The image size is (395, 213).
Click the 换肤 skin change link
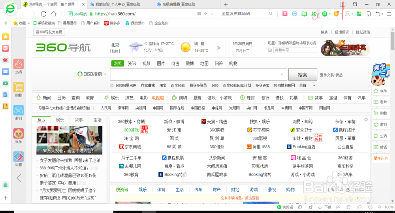(x=324, y=32)
